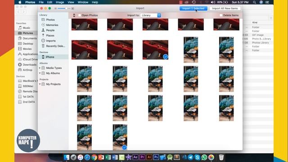This screenshot has width=288, height=162.
Task: Select AirDrop in Finder sidebar
Action: coord(25,70)
